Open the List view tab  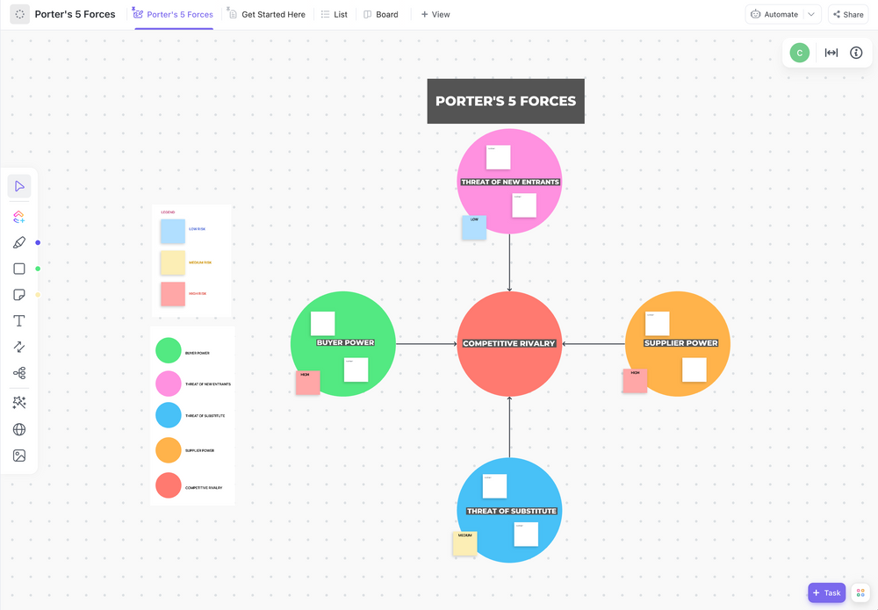point(335,15)
